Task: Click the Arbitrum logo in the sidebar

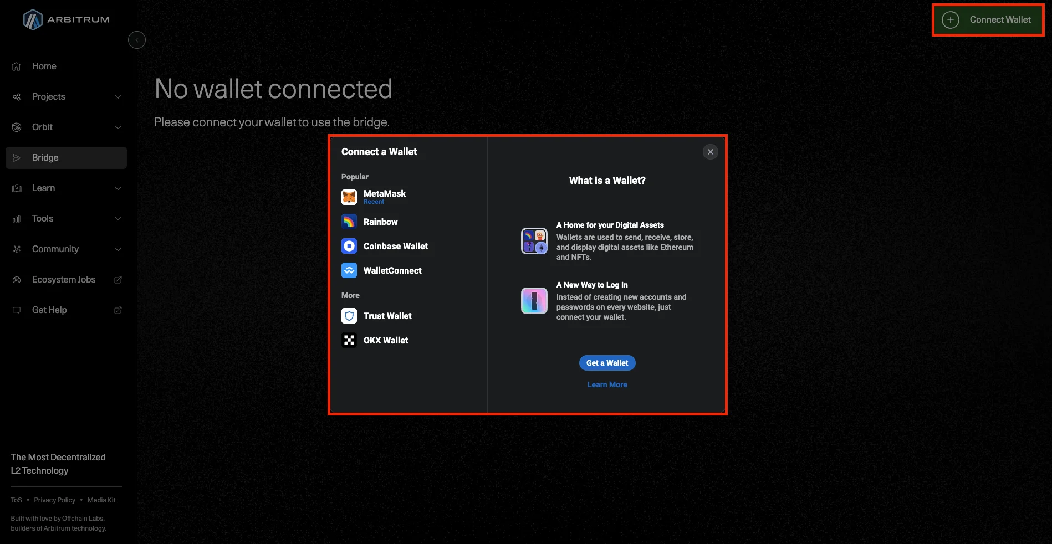Action: click(x=66, y=20)
